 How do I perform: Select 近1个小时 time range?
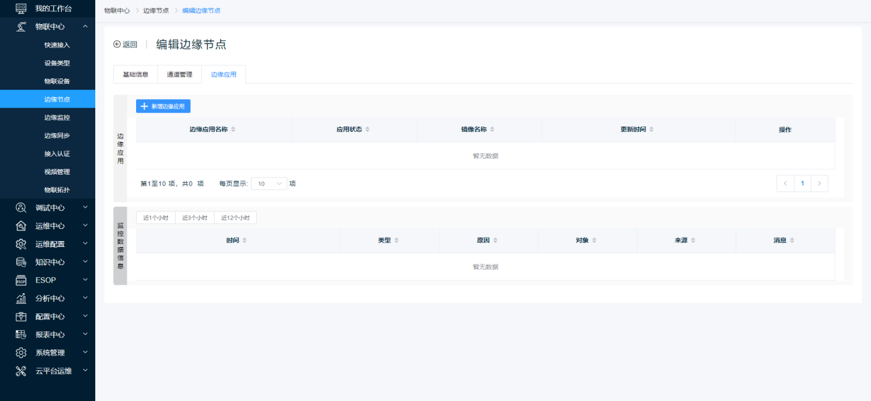156,218
